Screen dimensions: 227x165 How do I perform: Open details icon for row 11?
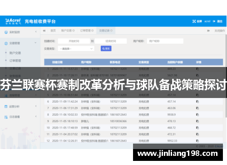(x=197, y=134)
